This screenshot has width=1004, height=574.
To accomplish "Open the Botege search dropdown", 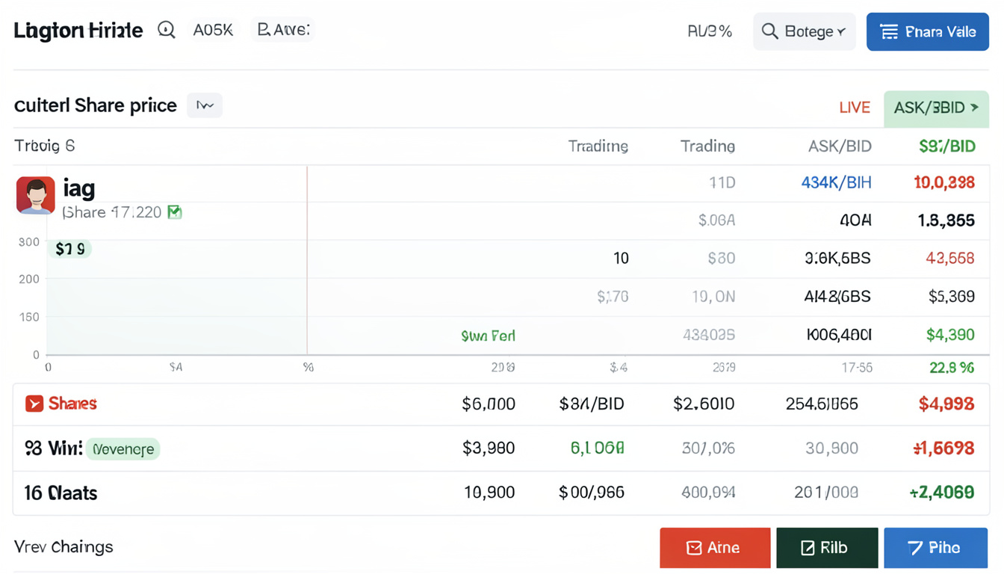I will 804,31.
